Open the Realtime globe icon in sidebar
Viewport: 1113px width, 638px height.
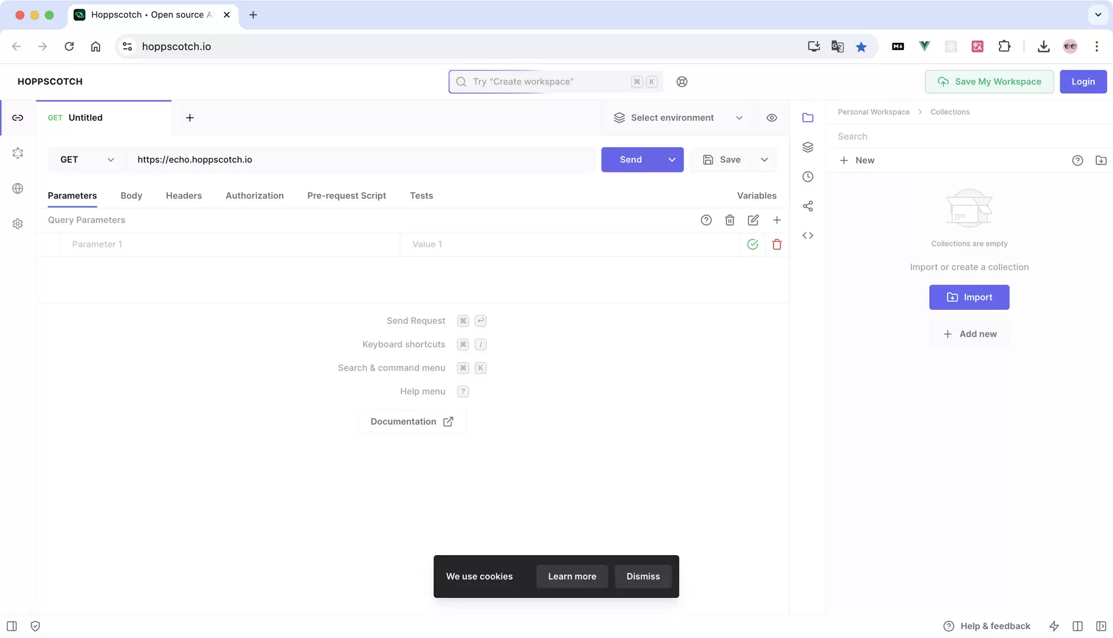[18, 189]
